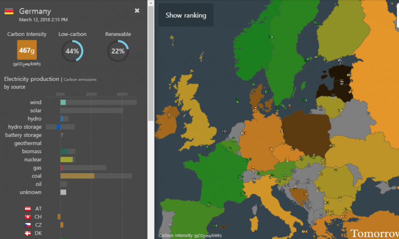Click the coal production bar
Image resolution: width=399 pixels, height=239 pixels.
77,176
